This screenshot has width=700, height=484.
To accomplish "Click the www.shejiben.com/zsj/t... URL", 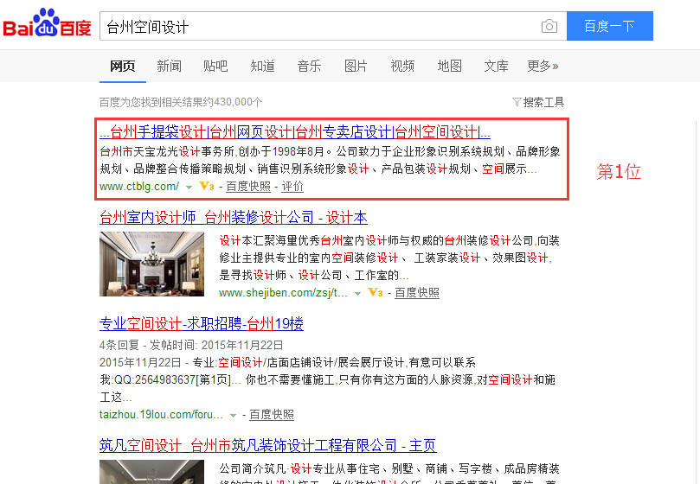I will click(283, 293).
